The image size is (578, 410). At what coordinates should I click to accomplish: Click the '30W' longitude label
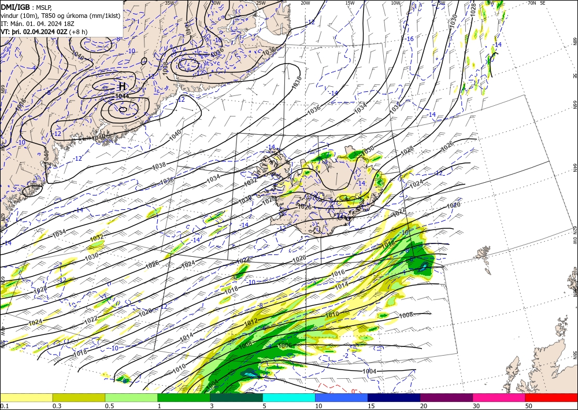[216, 3]
